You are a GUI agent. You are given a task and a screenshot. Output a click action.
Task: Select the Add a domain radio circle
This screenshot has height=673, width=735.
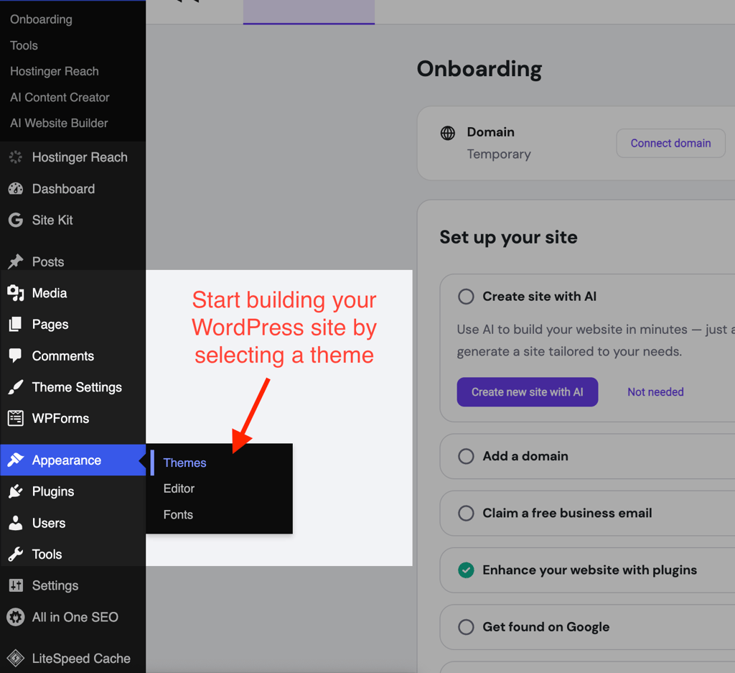[466, 456]
